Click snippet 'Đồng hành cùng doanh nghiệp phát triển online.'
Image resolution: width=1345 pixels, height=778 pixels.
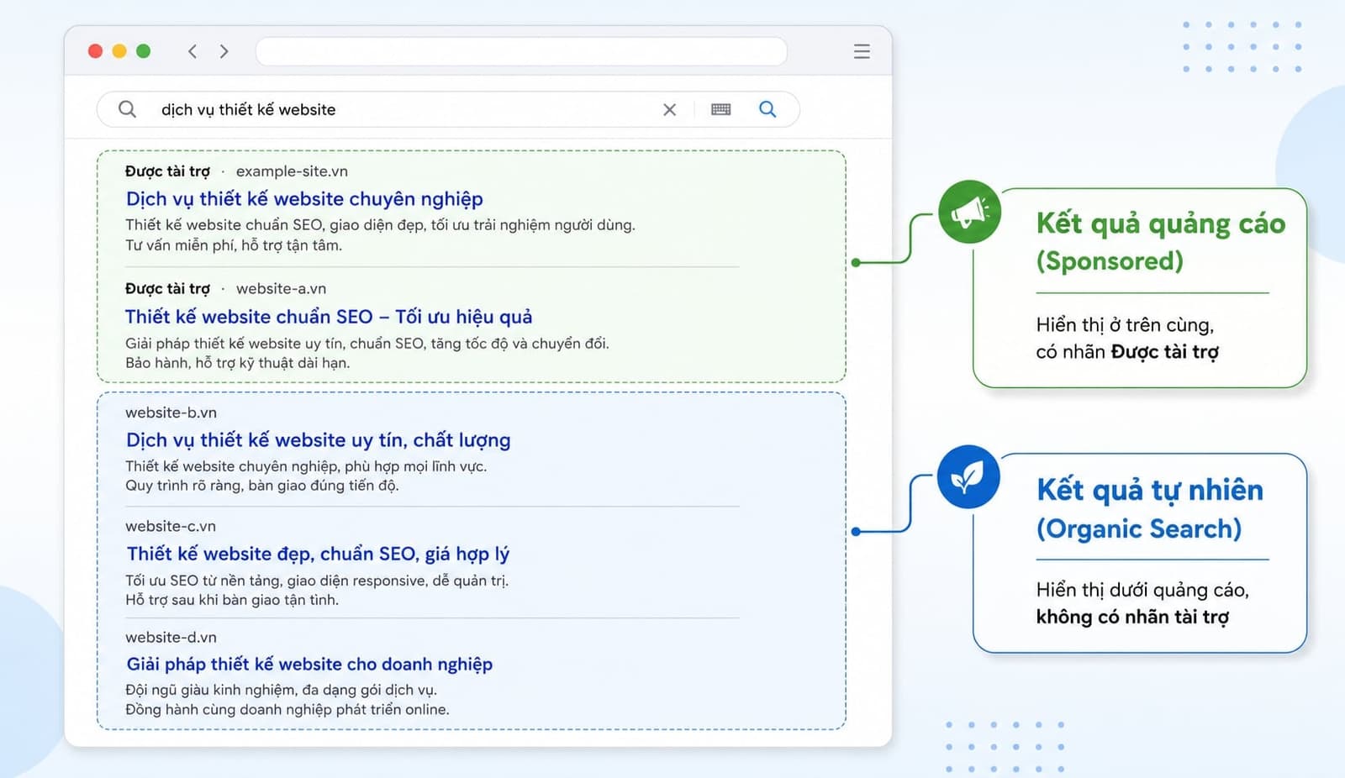287,709
